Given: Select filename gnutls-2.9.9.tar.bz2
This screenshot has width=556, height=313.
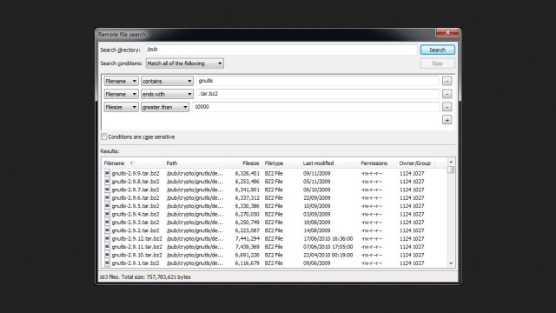Looking at the screenshot, I should [136, 174].
